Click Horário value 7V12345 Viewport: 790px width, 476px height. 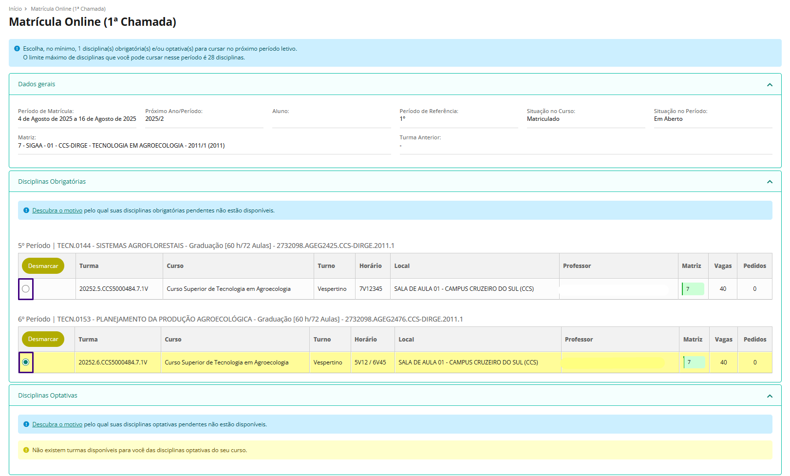[371, 289]
